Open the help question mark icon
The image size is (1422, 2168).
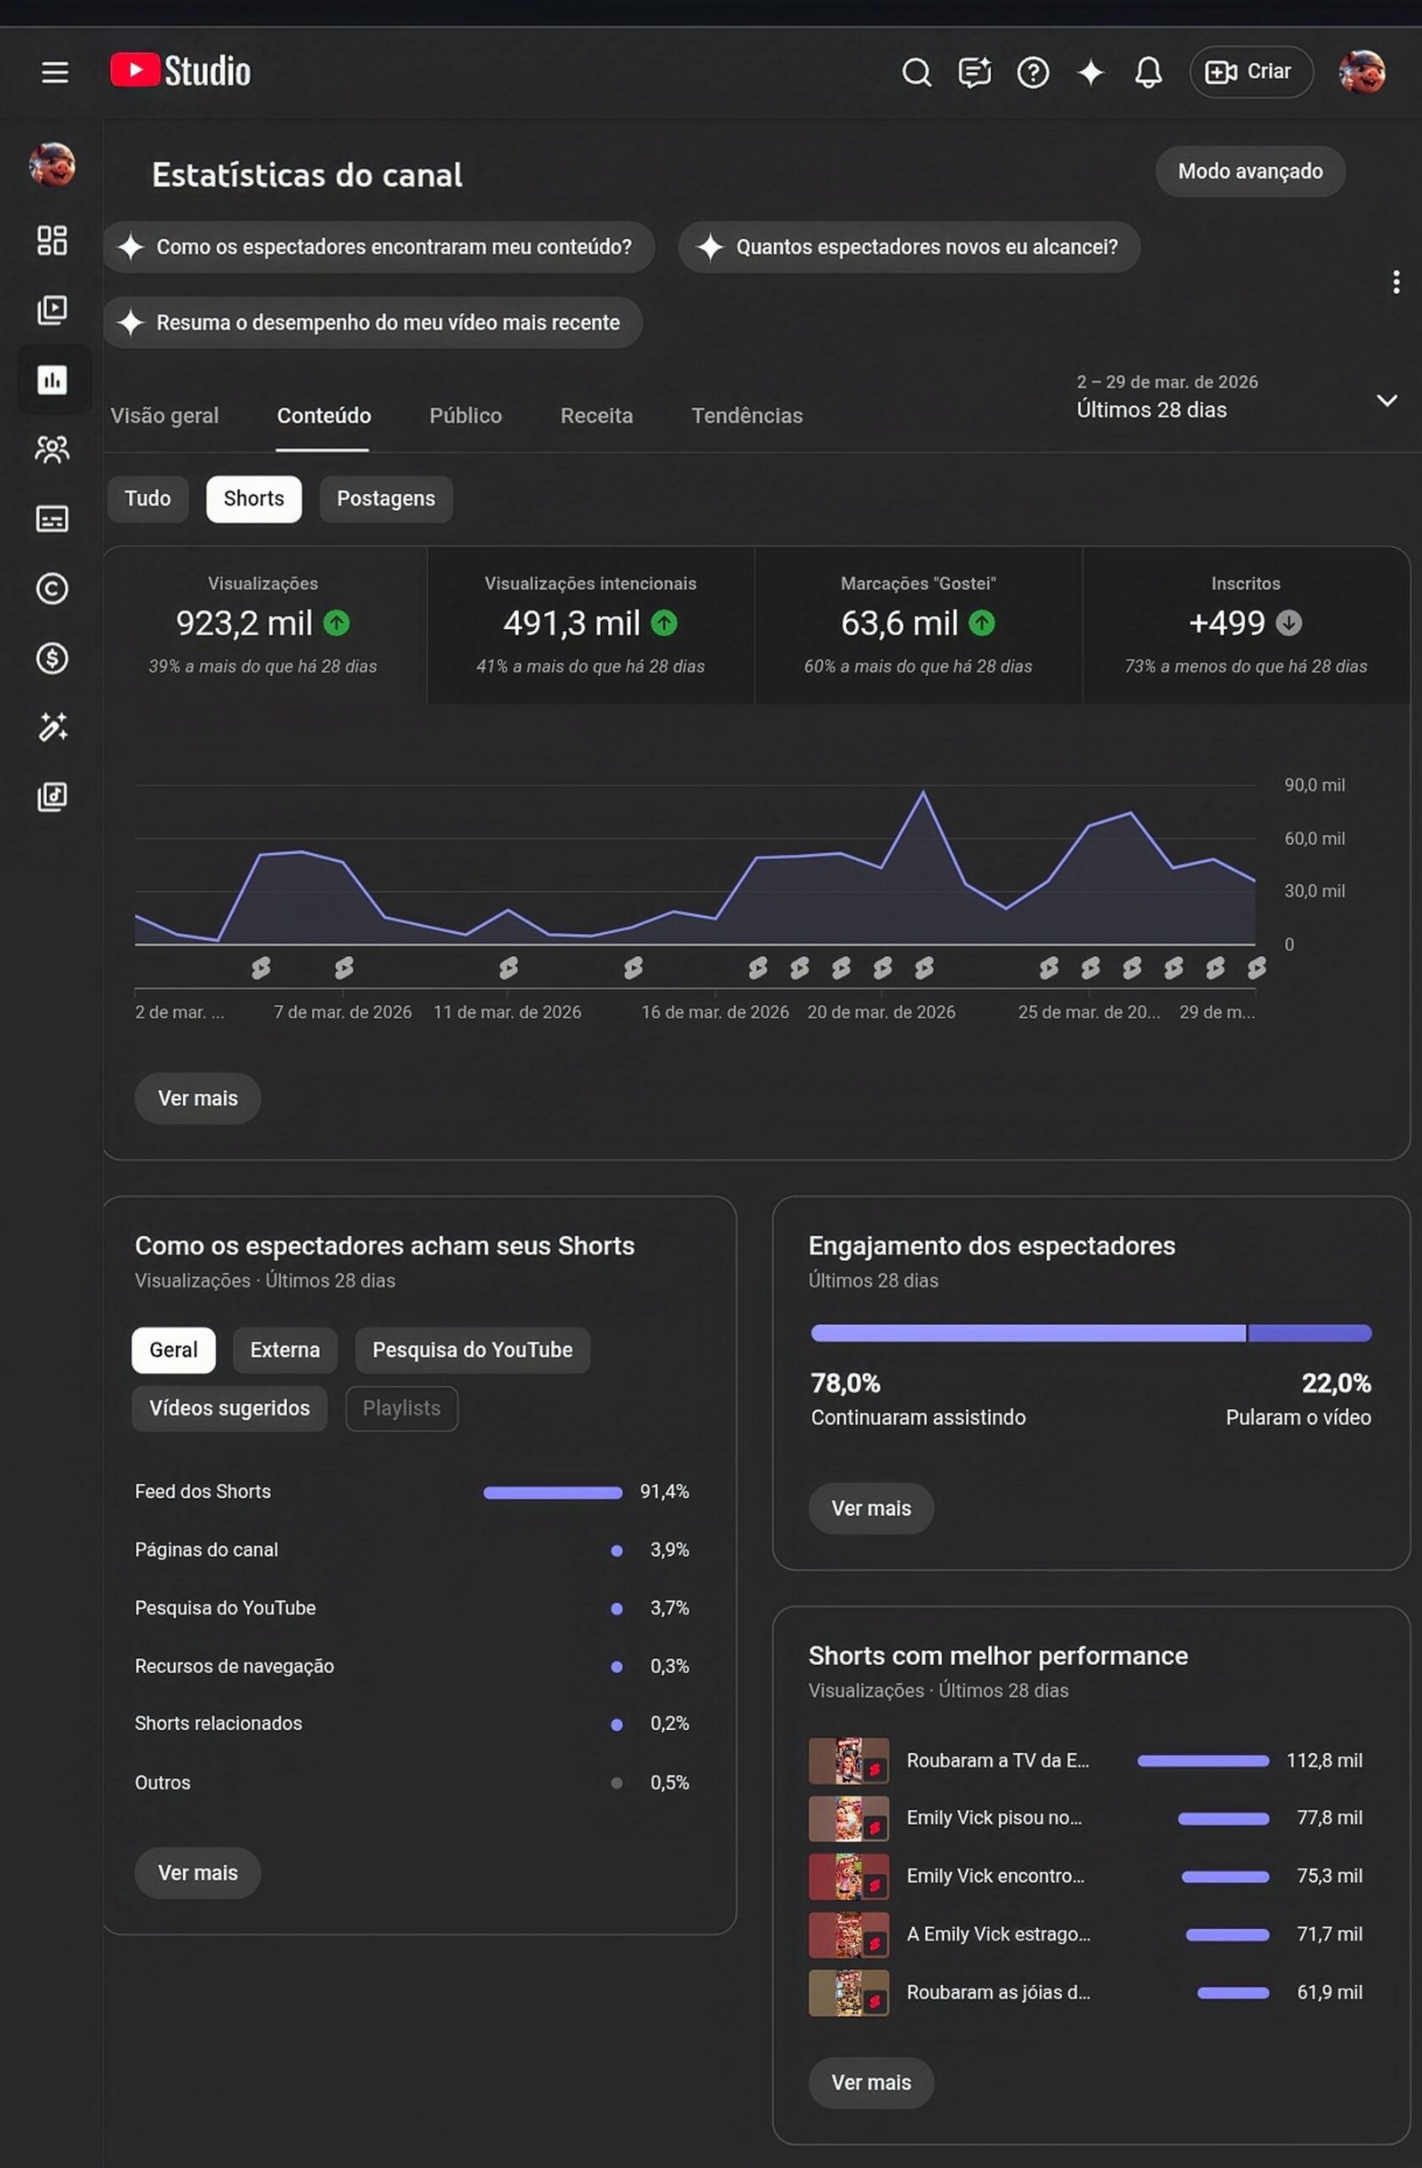pyautogui.click(x=1032, y=72)
